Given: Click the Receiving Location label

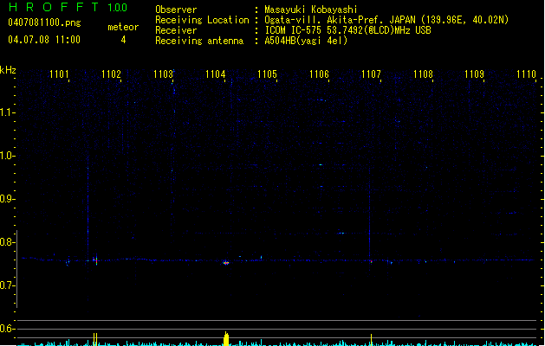Looking at the screenshot, I should [x=202, y=20].
